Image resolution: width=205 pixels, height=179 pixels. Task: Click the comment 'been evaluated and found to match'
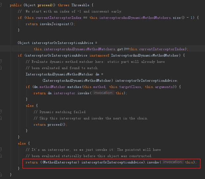pos(62,68)
